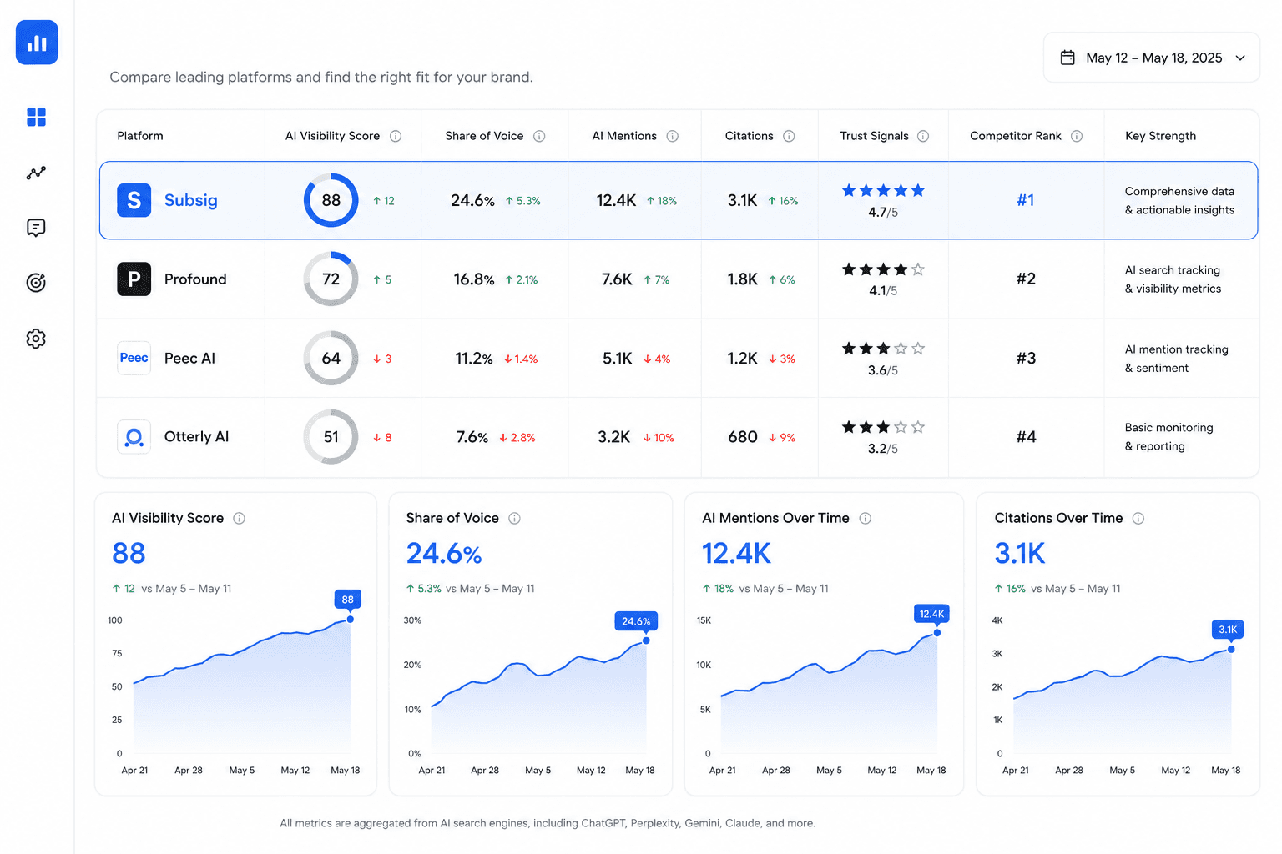Select the Profound platform name
Image resolution: width=1282 pixels, height=854 pixels.
195,279
